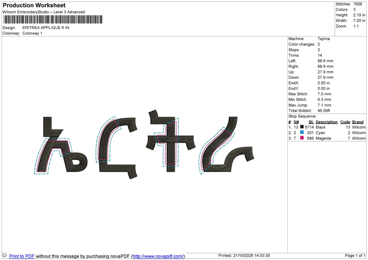Pick the Magenta thread color swatch
This screenshot has height=260, width=368.
(302, 138)
